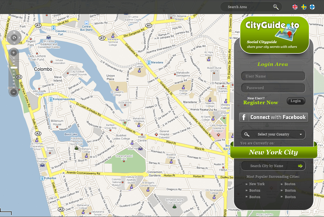Click CityGuide.to logo banner
The height and width of the screenshot is (217, 324).
coord(275,35)
